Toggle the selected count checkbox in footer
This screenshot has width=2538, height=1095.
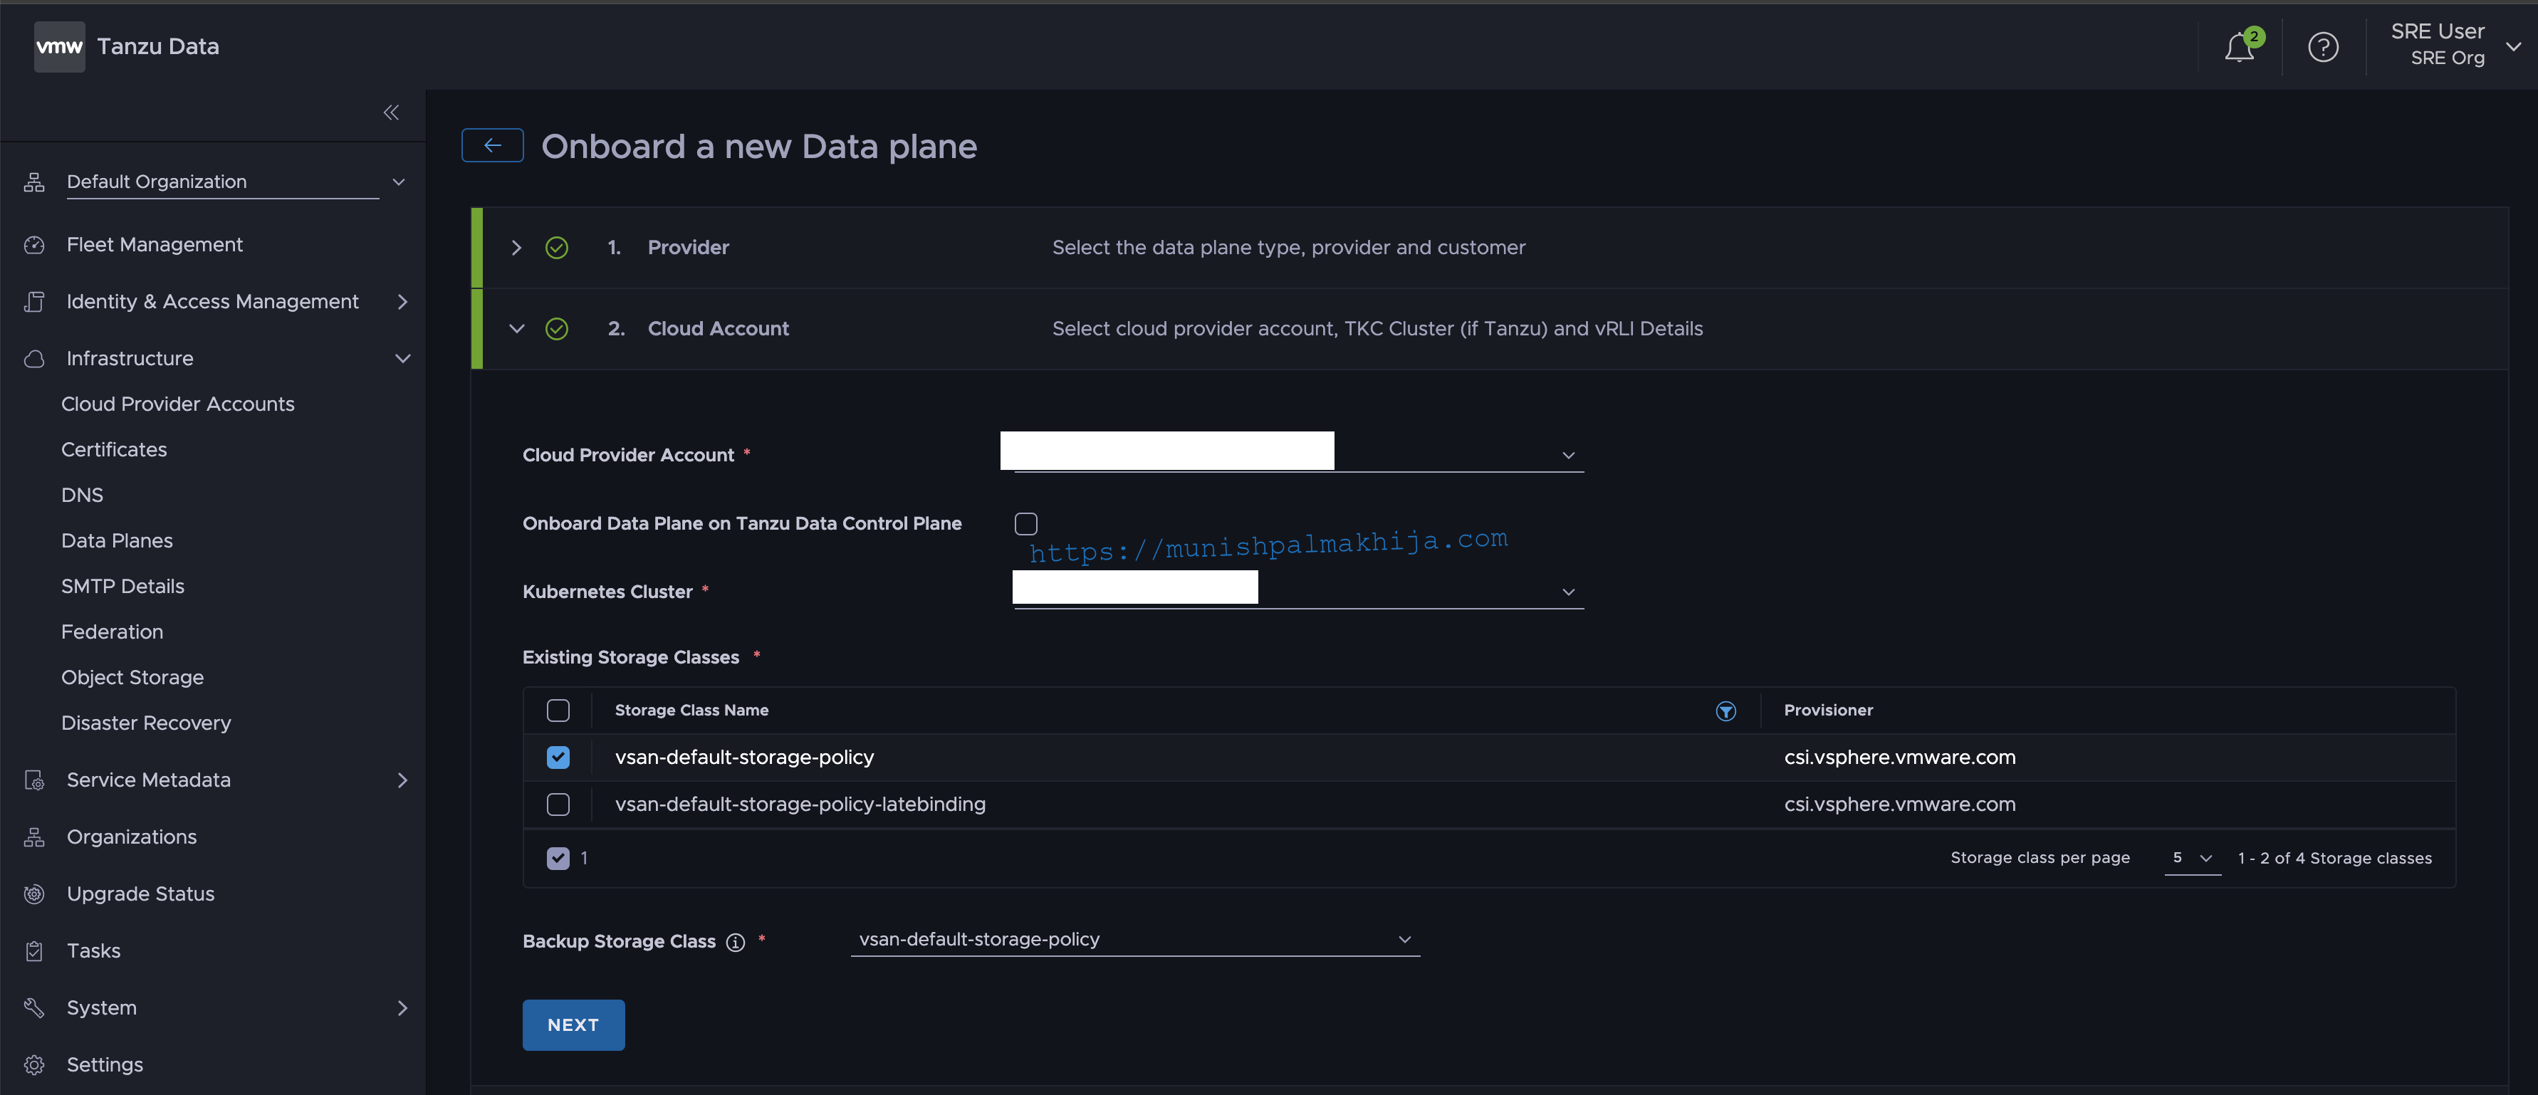tap(558, 859)
